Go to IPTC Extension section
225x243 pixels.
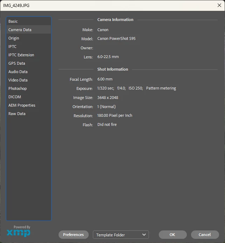click(29, 55)
